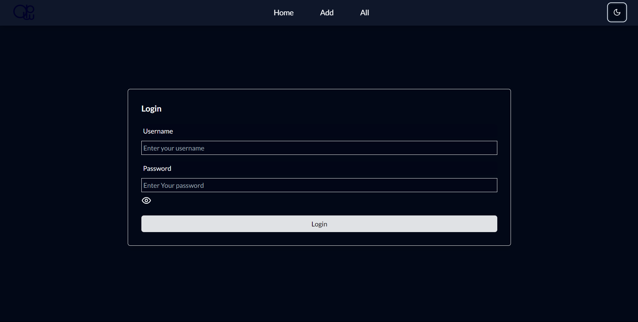Switch the theme using the top-right button
This screenshot has width=638, height=322.
click(617, 12)
